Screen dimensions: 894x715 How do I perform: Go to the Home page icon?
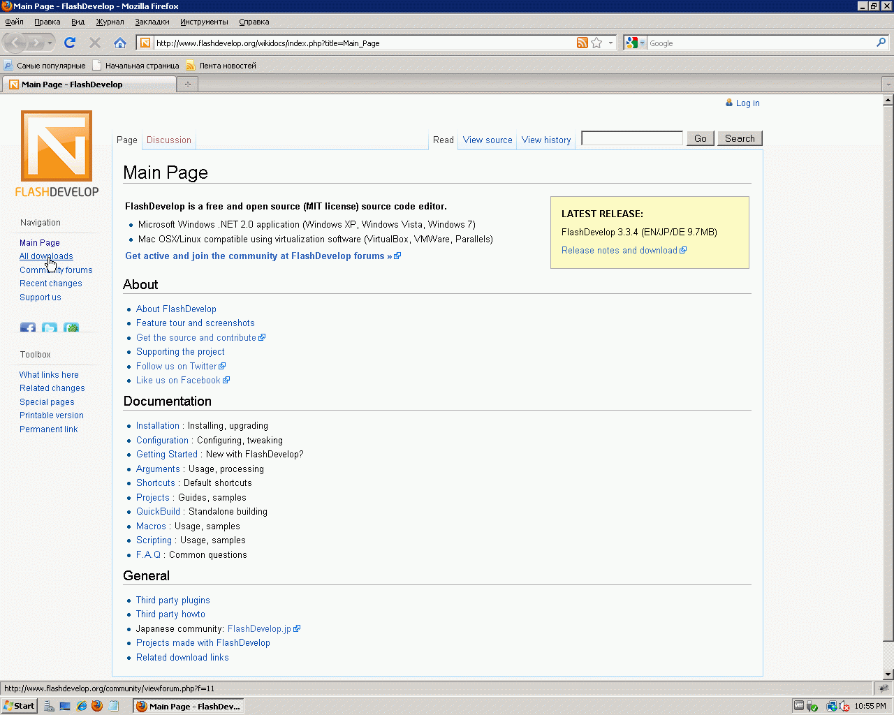click(x=120, y=43)
